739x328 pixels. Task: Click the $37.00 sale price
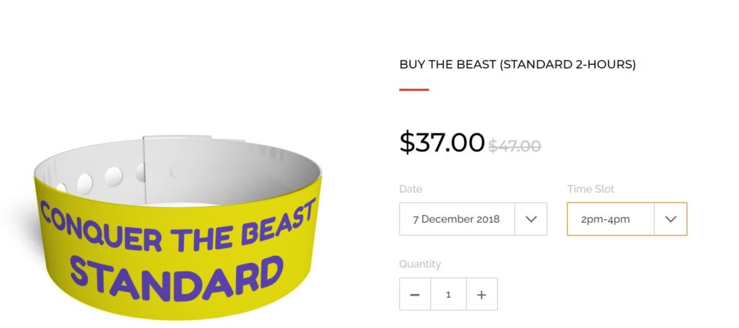coord(442,142)
